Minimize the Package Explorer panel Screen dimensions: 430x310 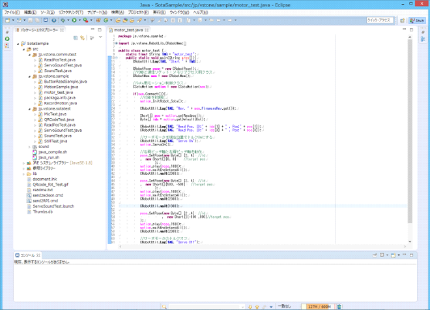[94, 30]
